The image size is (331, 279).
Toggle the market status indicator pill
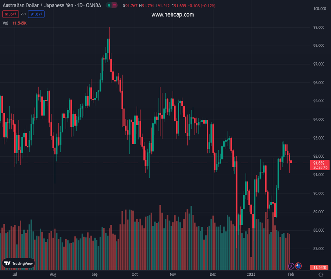[111, 6]
